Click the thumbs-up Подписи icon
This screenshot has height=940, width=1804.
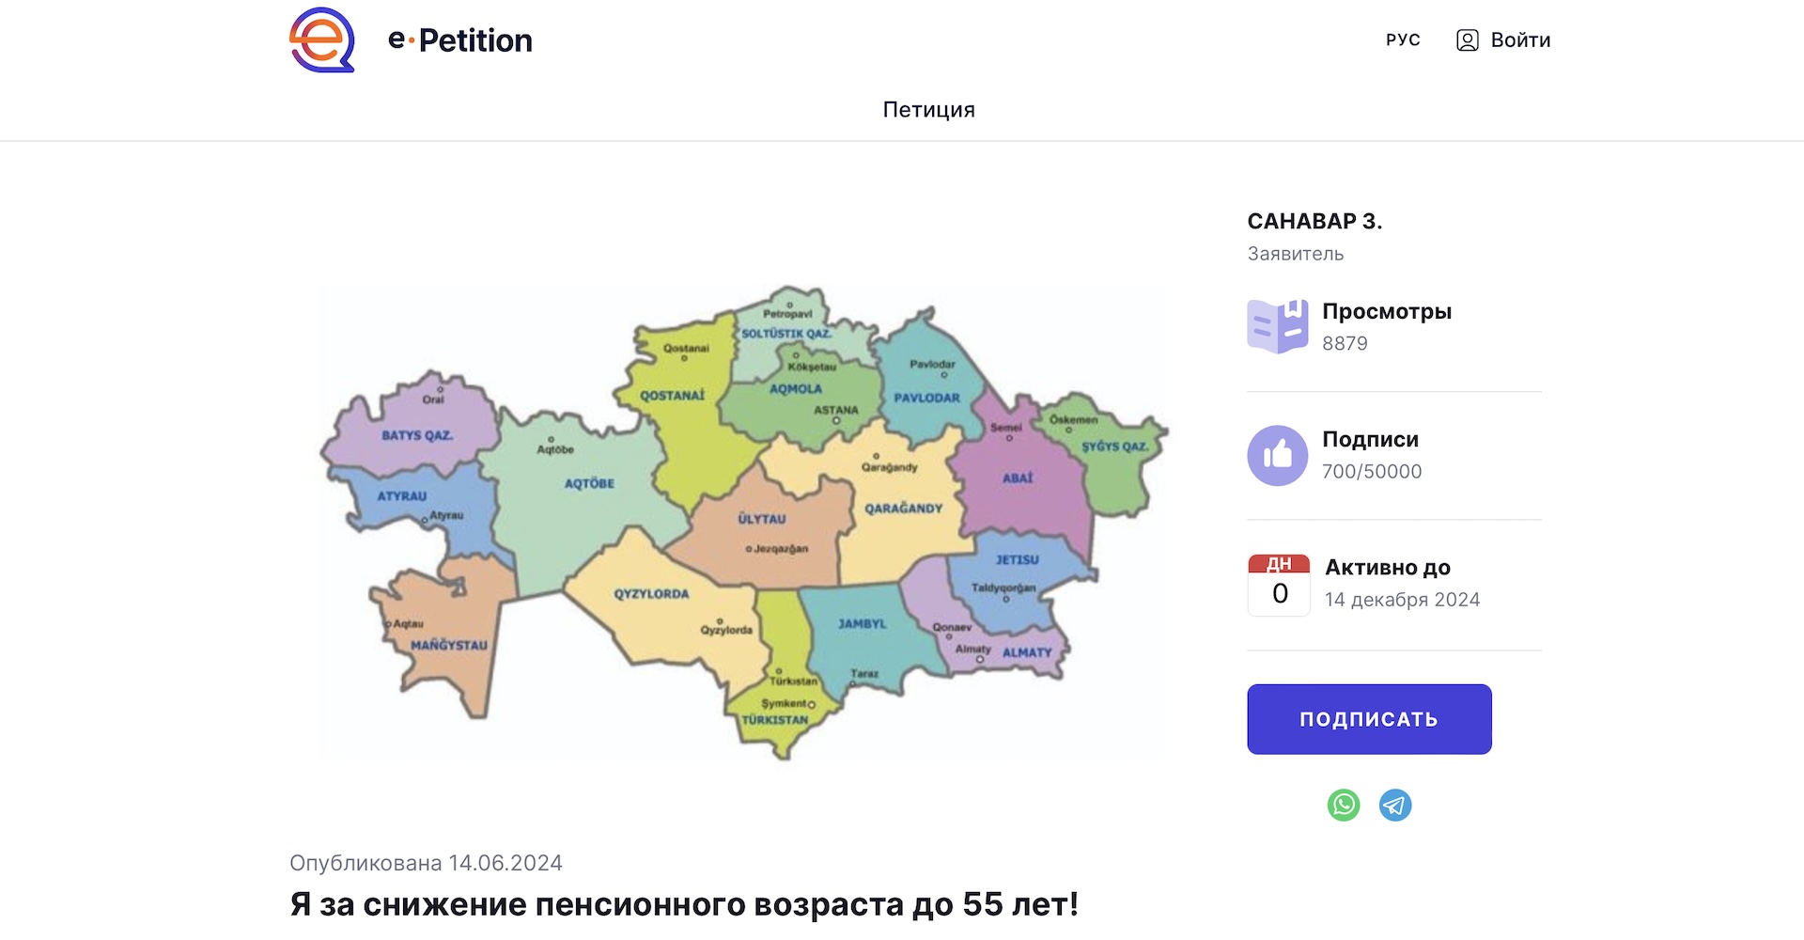[x=1277, y=455]
